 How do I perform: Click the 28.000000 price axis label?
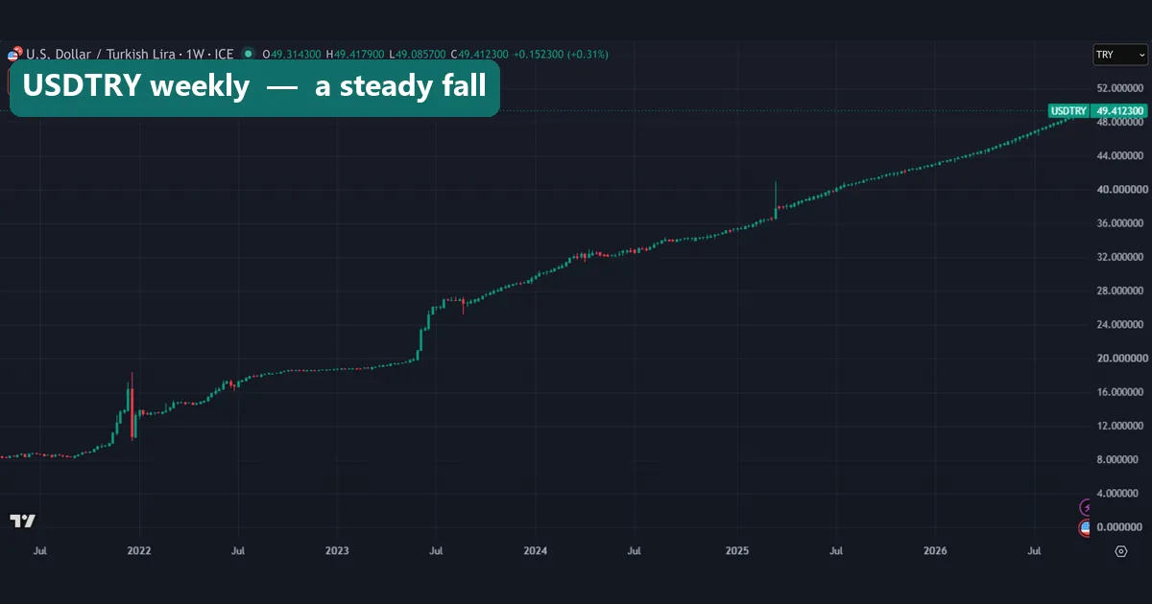1119,290
